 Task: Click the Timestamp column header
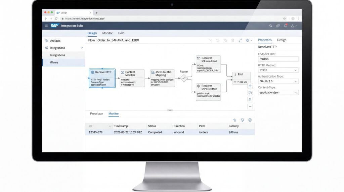click(129, 126)
